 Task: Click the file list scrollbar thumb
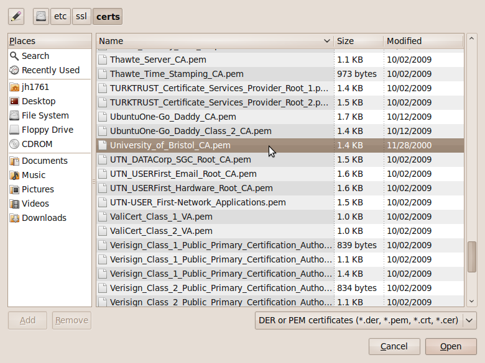[x=471, y=257]
